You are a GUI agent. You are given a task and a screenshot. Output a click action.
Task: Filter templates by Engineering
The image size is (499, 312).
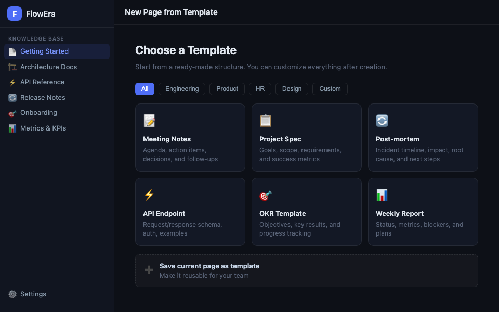pos(182,89)
